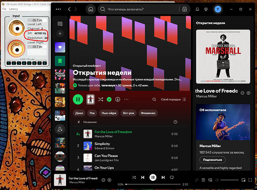Go back with the left arrow
This screenshot has width=257, height=190.
[x=69, y=9]
